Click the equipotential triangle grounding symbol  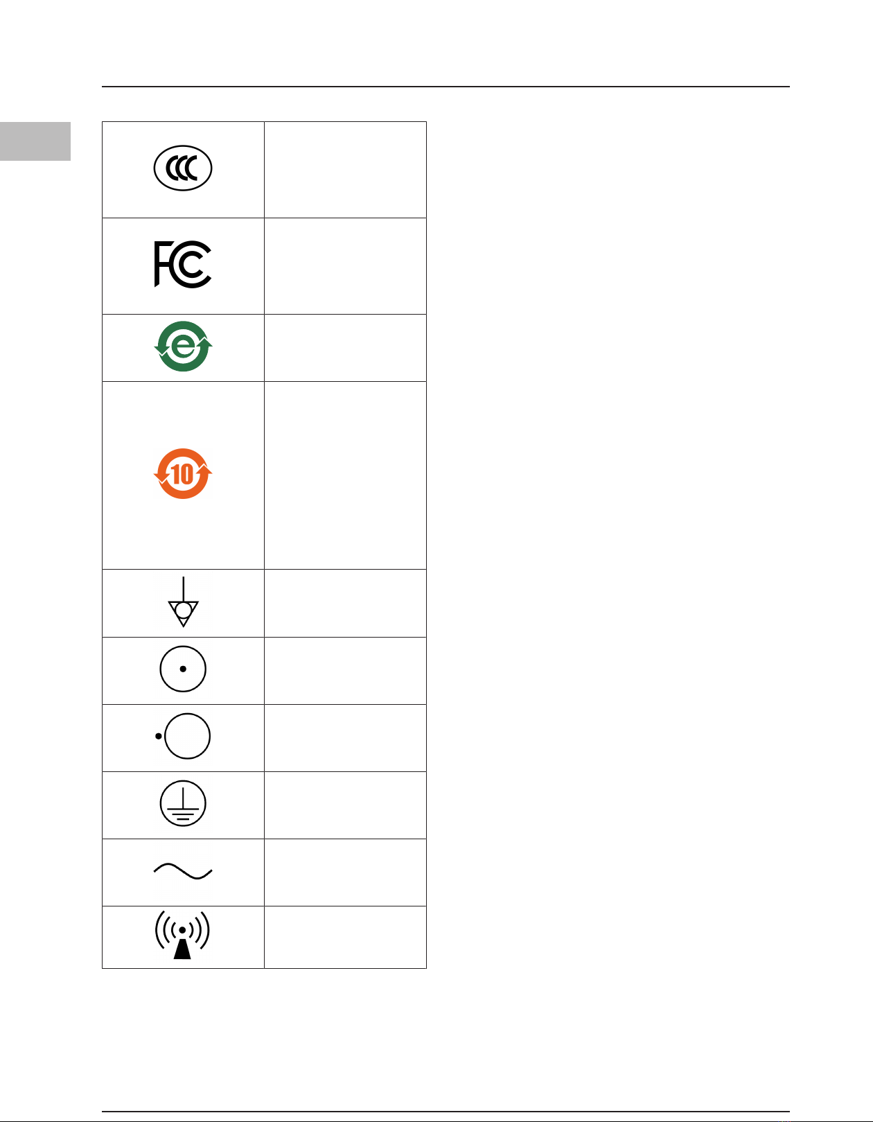(183, 602)
